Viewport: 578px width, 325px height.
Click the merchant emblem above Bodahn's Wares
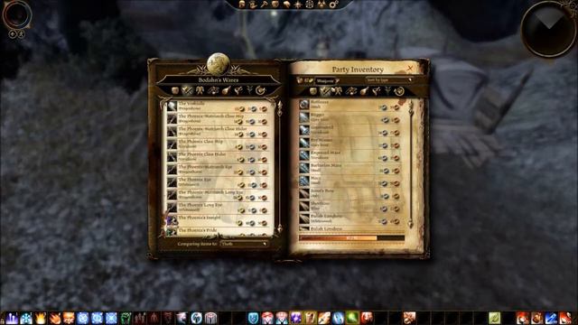219,63
